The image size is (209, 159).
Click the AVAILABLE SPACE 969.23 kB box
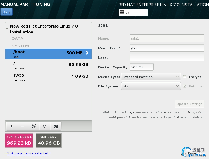click(19, 140)
